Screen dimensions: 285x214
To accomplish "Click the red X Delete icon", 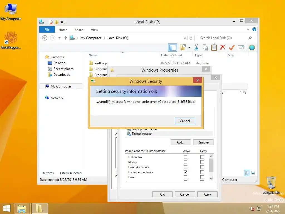I will [x=223, y=47].
